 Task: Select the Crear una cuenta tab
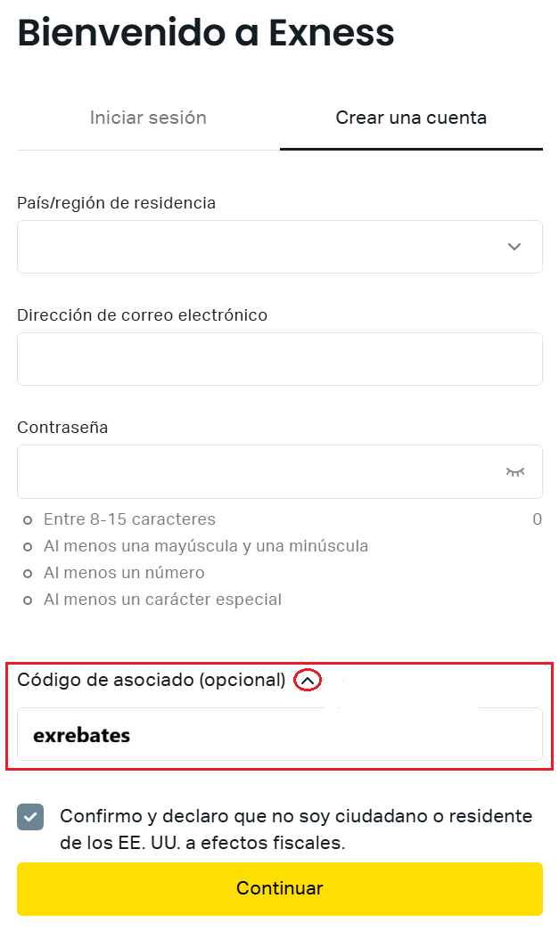(x=411, y=117)
